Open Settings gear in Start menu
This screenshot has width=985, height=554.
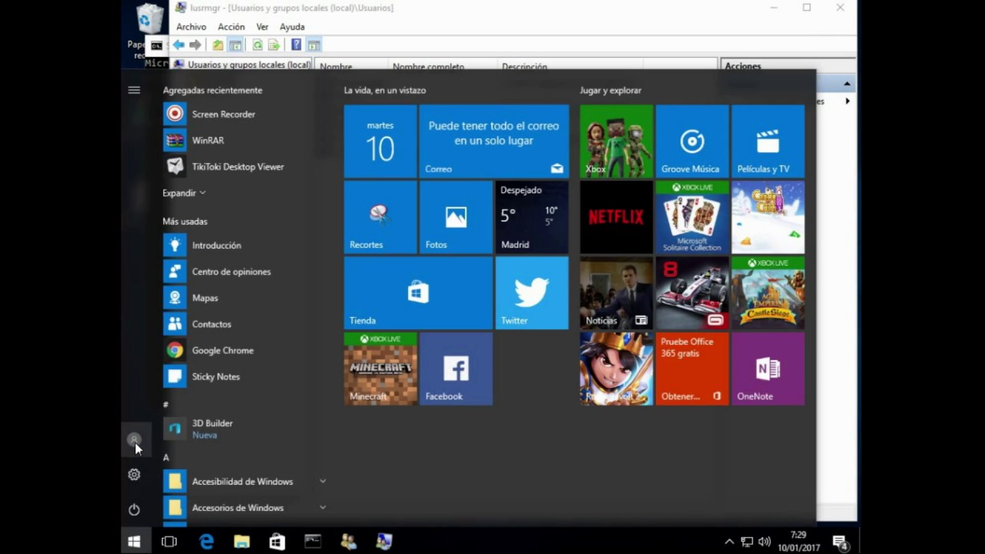134,475
